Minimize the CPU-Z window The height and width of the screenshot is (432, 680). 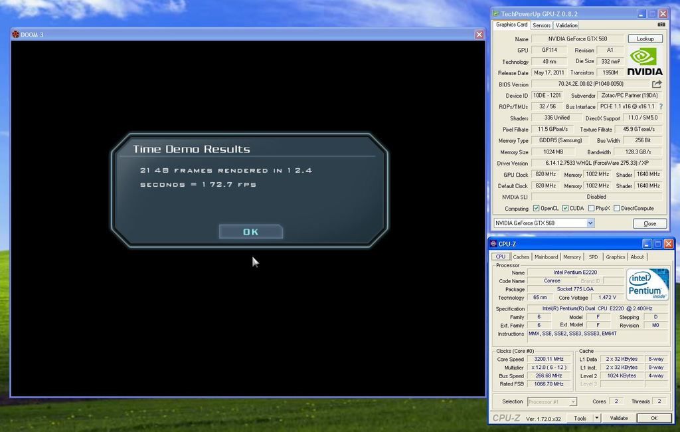point(647,244)
